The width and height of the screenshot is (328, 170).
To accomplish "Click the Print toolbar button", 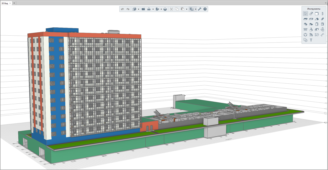I will (165, 9).
